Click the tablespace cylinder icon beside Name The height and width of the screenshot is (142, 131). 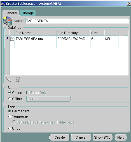[x=8, y=21]
